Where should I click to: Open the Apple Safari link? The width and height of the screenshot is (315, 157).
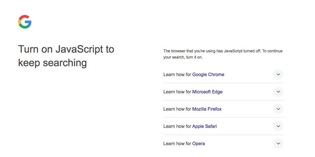(x=205, y=126)
